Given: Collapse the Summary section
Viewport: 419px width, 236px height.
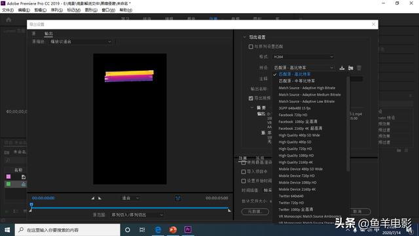Looking at the screenshot, I should (x=251, y=108).
